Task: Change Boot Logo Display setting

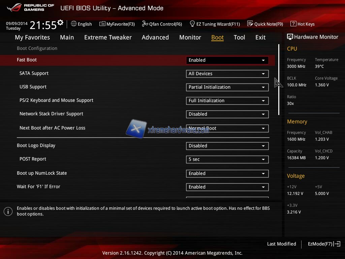Action: (x=227, y=146)
